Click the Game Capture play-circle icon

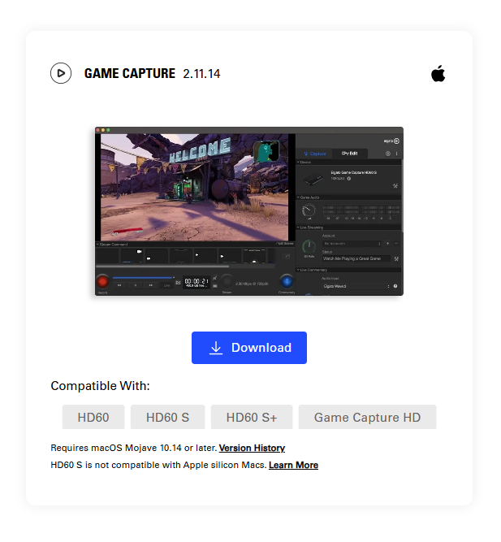(61, 73)
